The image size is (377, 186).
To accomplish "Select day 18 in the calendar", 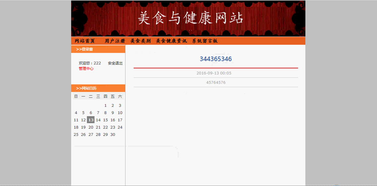I will [76, 127].
